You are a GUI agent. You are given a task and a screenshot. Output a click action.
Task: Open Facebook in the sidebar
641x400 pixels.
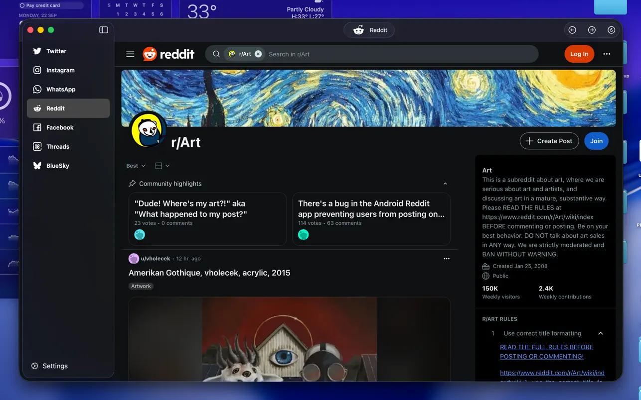click(68, 127)
